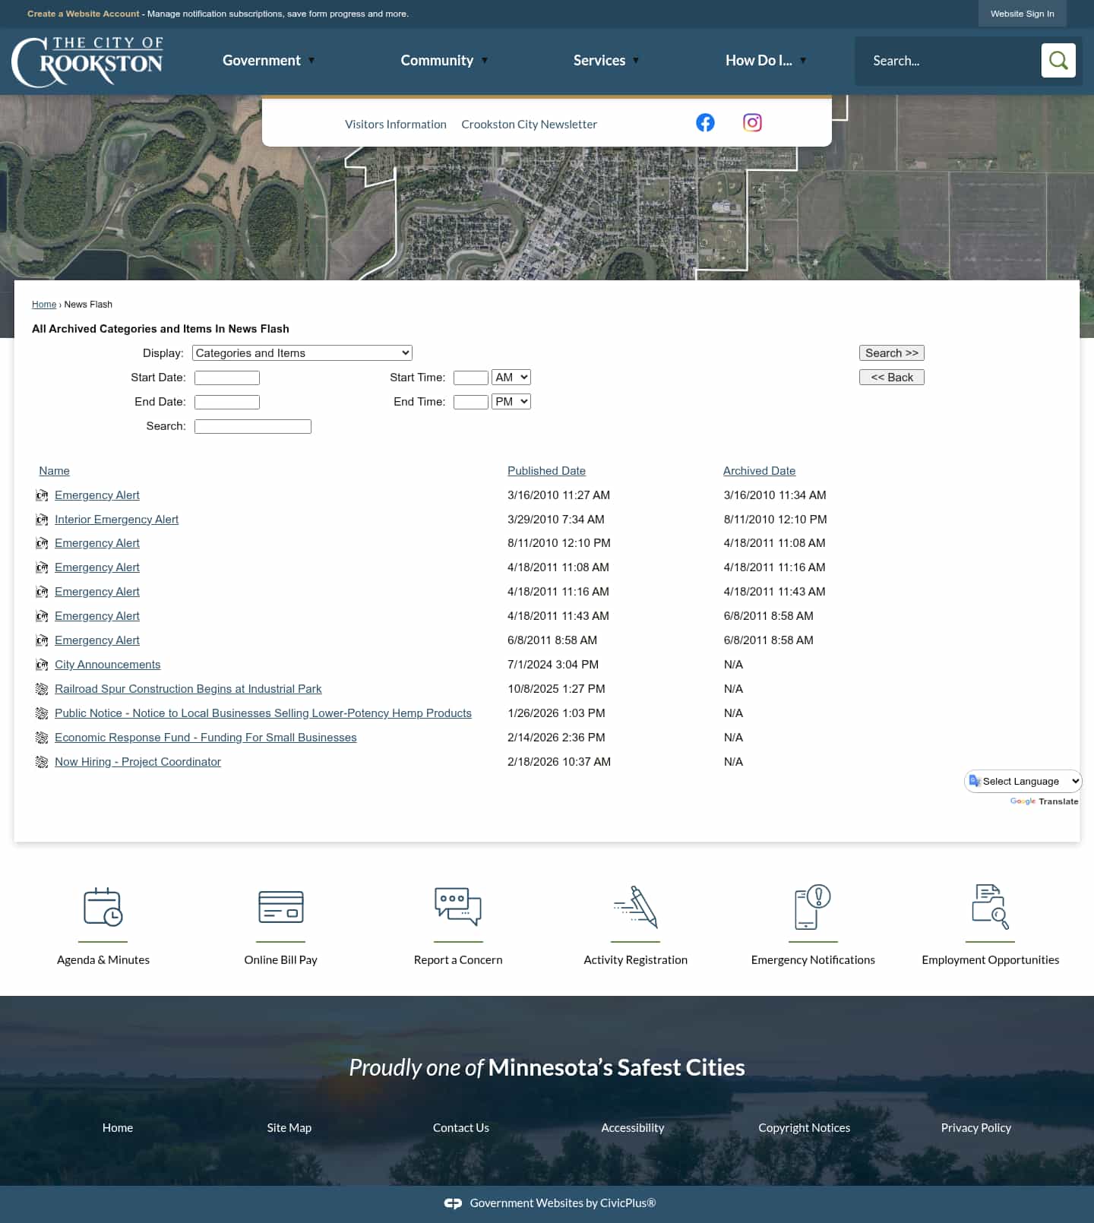Click the Activity Registration pen icon
This screenshot has width=1094, height=1223.
click(635, 906)
